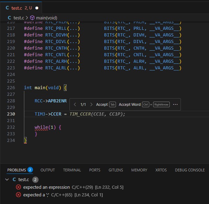Show next inline suggestion with right chevron
The image size is (209, 204).
[91, 104]
